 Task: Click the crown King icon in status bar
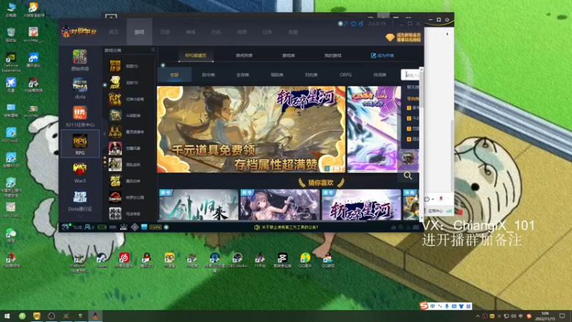point(124,227)
